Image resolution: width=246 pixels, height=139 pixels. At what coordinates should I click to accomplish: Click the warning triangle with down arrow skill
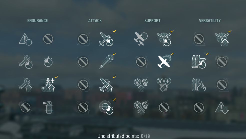click(x=222, y=107)
